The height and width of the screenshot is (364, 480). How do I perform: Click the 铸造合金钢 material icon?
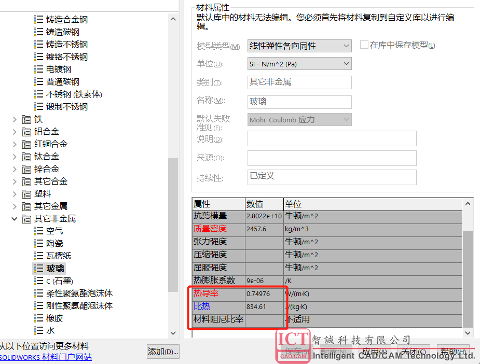[x=38, y=20]
